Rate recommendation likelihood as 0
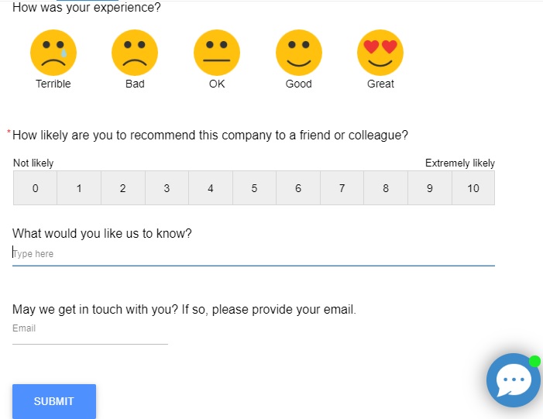Screen dimensions: 543x419 pos(35,188)
